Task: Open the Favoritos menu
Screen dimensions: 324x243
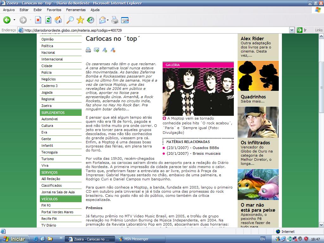Action: [x=54, y=10]
